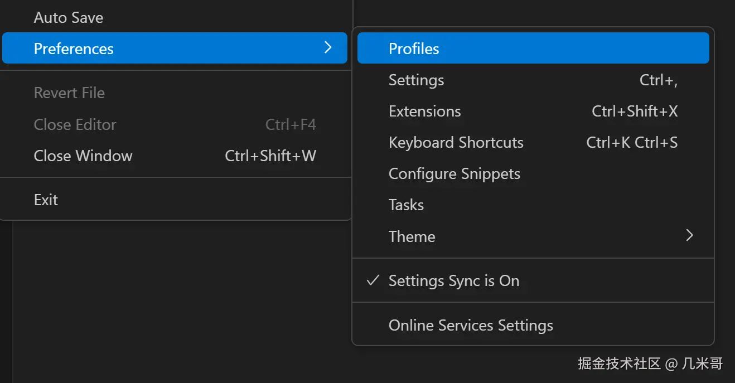
Task: Choose the Tasks entry
Action: pyautogui.click(x=406, y=205)
